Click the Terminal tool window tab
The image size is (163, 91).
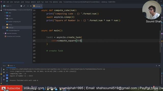[x=34, y=86]
